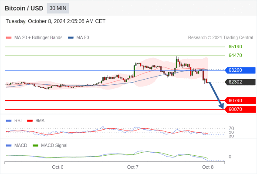
Task: Click the MA 50 legend swatch
Action: click(x=71, y=38)
